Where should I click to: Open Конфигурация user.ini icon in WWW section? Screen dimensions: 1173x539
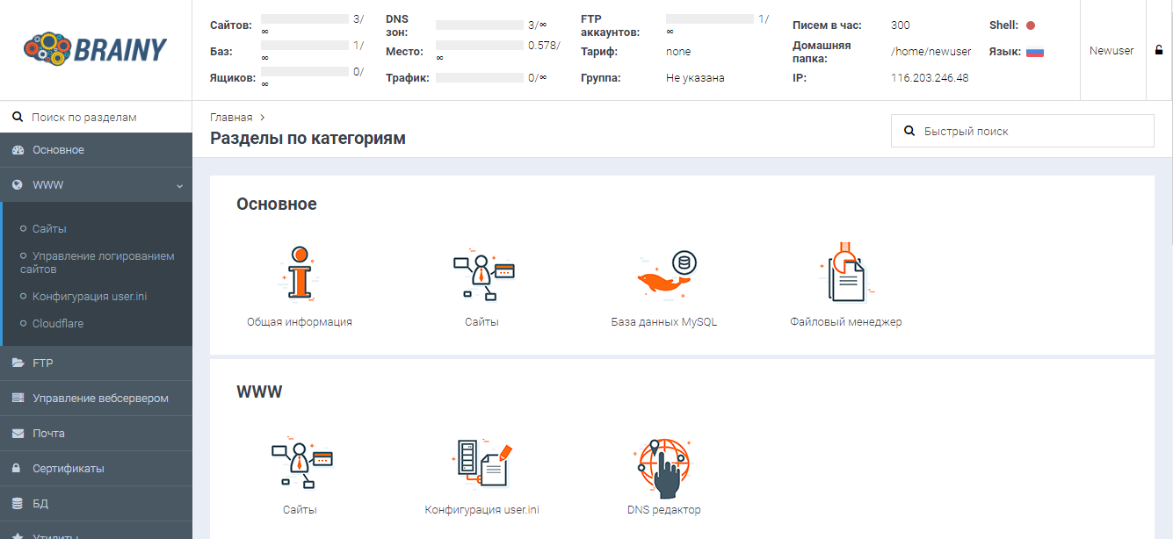(482, 462)
